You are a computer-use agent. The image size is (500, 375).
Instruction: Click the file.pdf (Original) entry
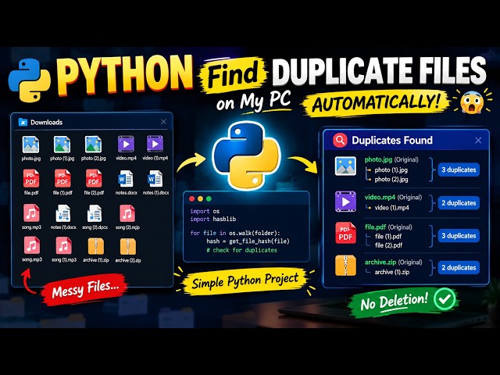(388, 227)
